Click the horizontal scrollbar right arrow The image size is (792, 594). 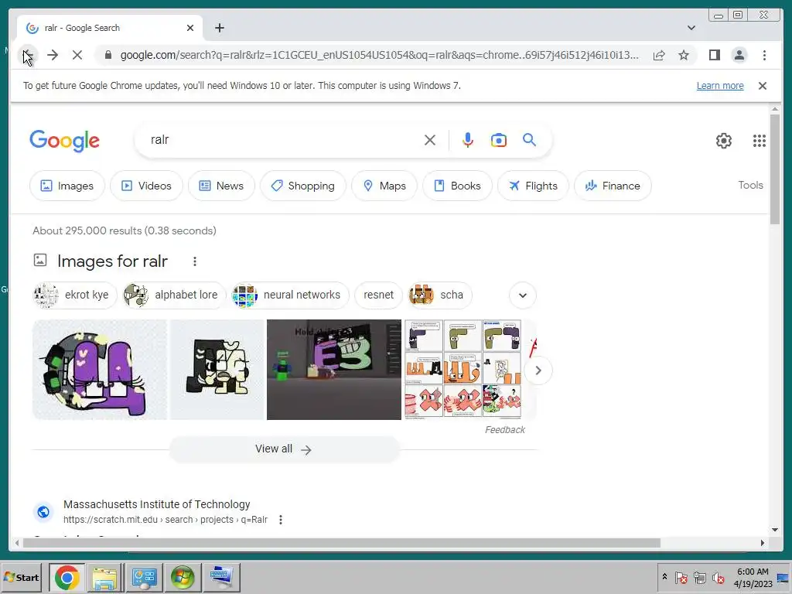(762, 543)
